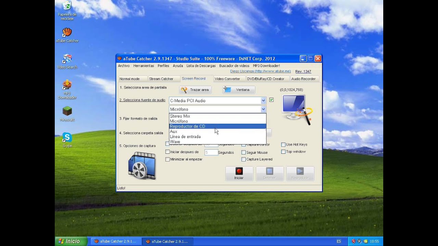Open Diego Uscanga atube.me link
438x246 pixels.
coord(260,71)
